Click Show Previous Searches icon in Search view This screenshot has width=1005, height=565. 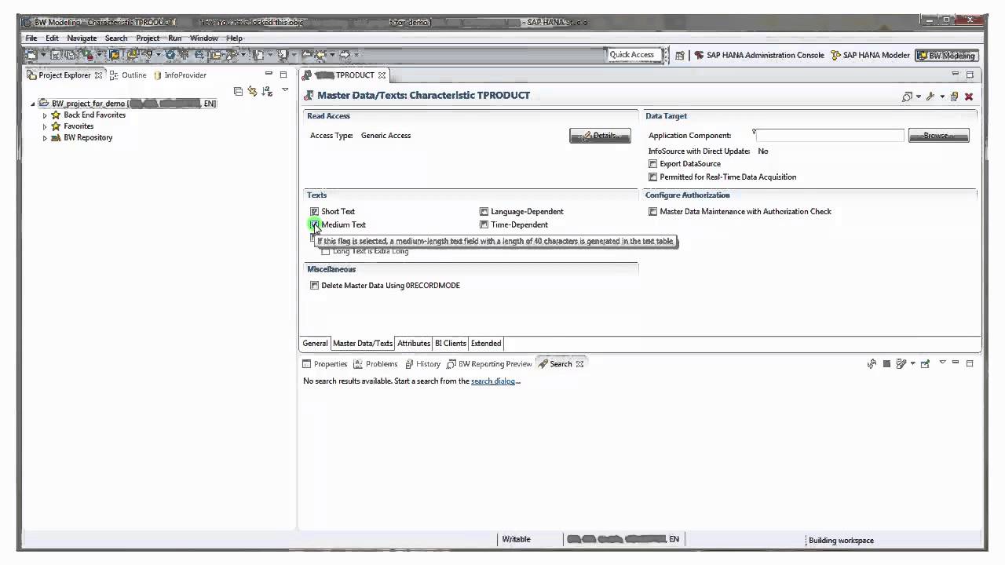coord(901,363)
